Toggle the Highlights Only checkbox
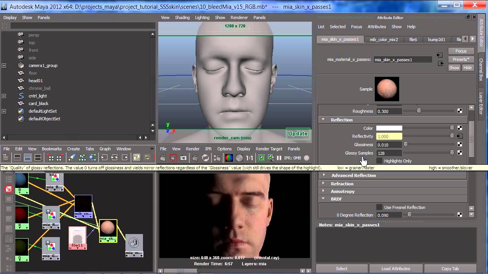The image size is (488, 274). [379, 161]
